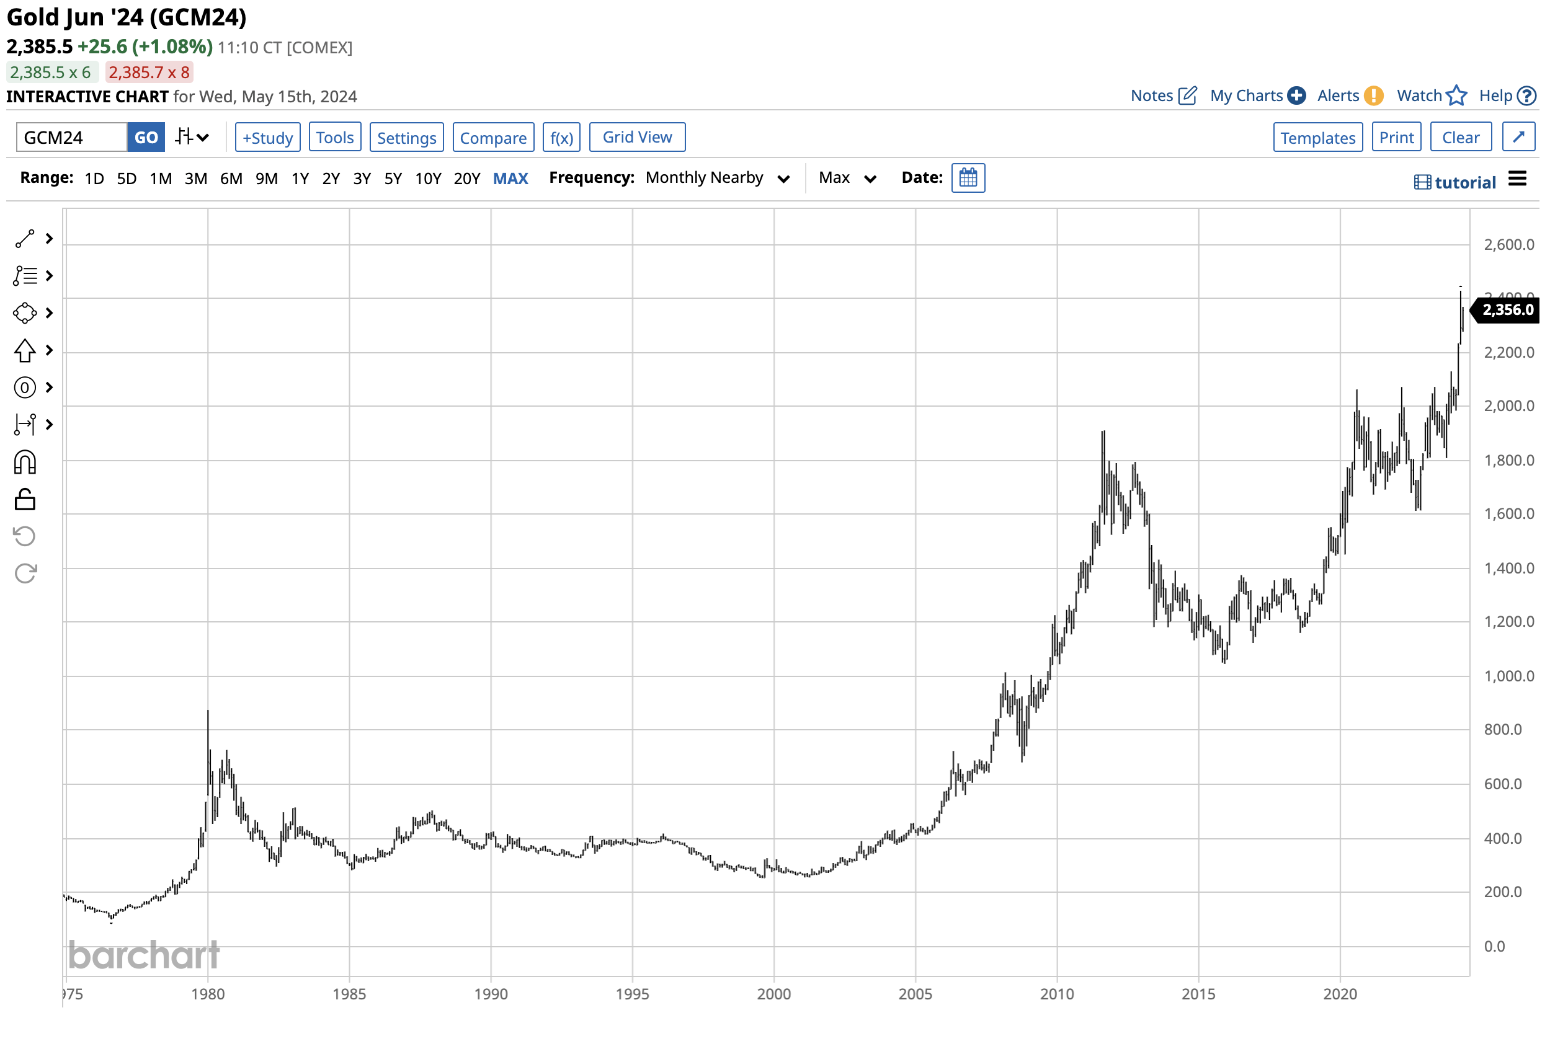Open the hamburger menu above the chart

[1518, 179]
